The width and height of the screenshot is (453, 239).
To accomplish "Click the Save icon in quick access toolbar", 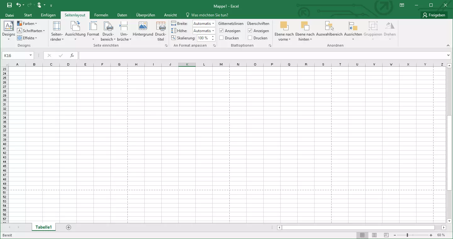I will (9, 5).
